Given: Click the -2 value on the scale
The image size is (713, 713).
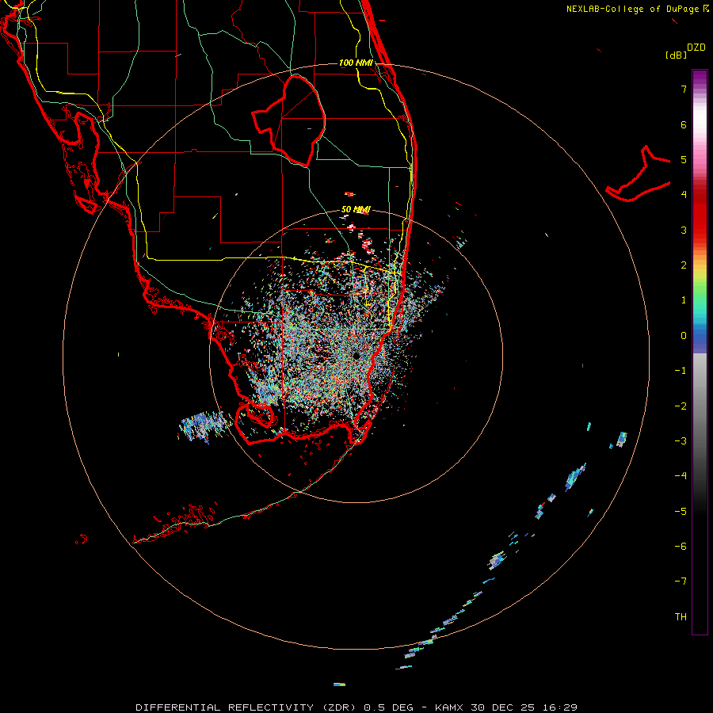Looking at the screenshot, I should coord(681,406).
